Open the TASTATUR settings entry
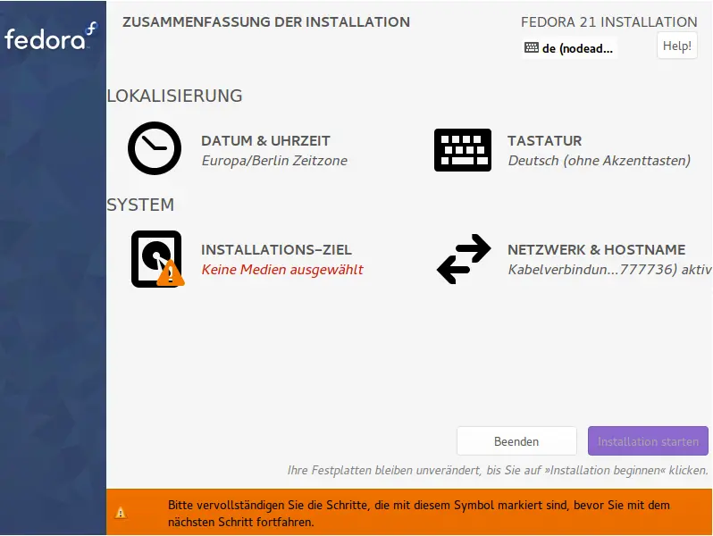Image resolution: width=713 pixels, height=536 pixels. point(544,141)
